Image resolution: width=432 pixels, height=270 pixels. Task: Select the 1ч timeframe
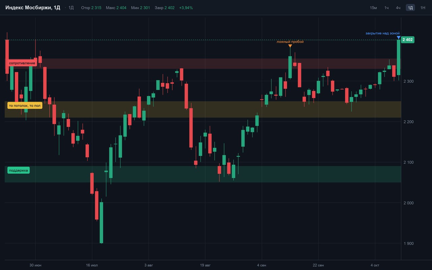[x=386, y=7]
